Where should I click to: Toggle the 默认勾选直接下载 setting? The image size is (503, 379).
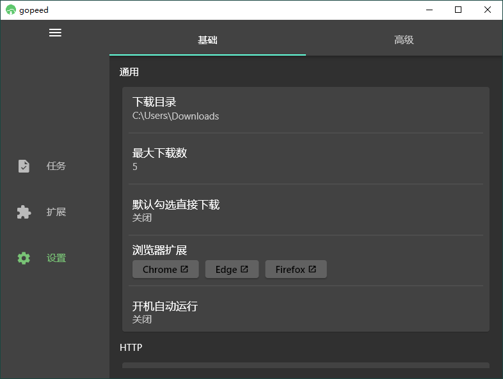click(x=305, y=210)
